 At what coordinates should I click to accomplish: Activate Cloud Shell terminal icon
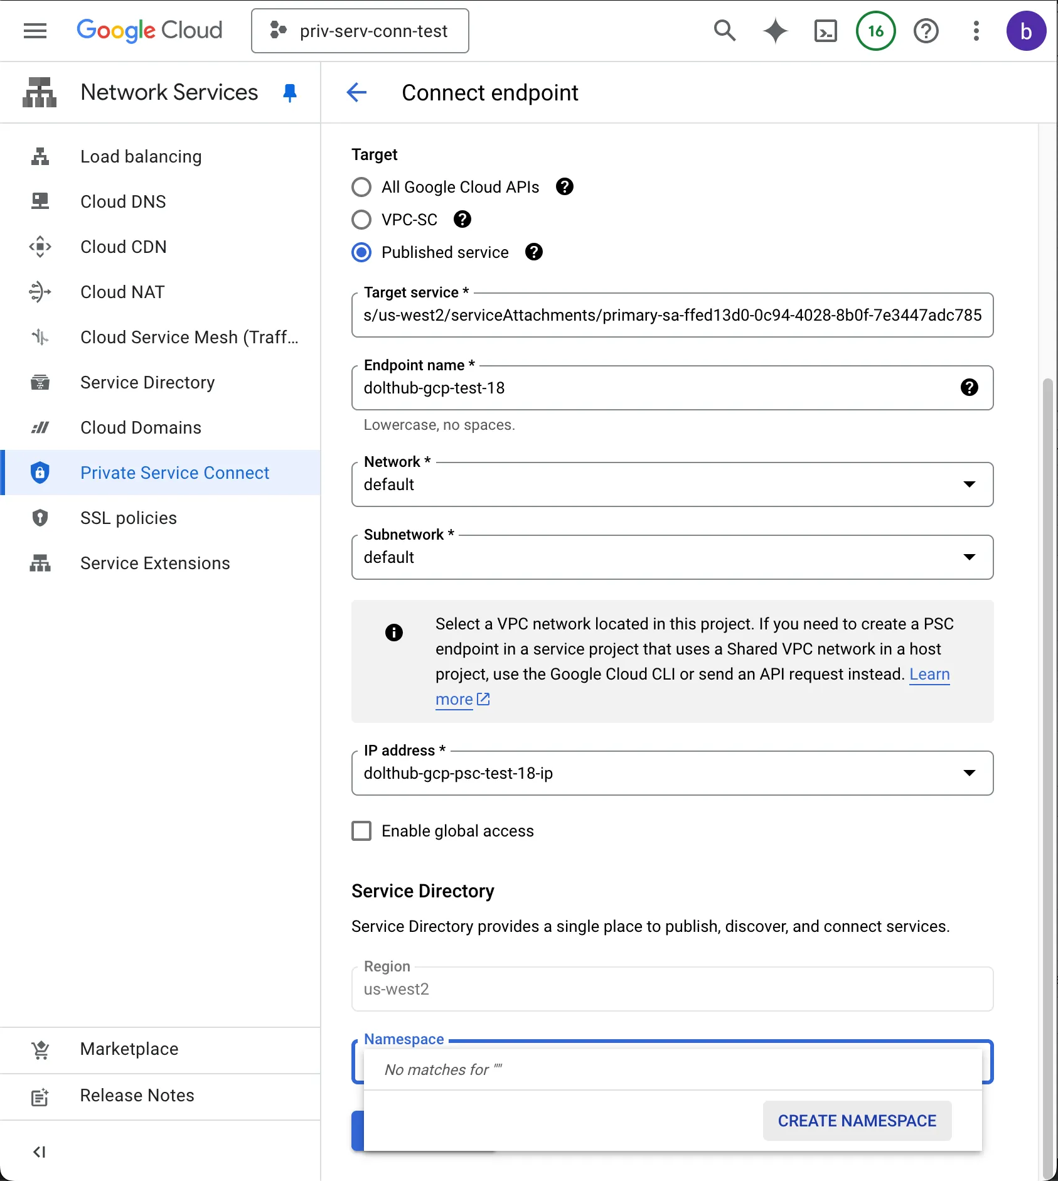(x=825, y=31)
